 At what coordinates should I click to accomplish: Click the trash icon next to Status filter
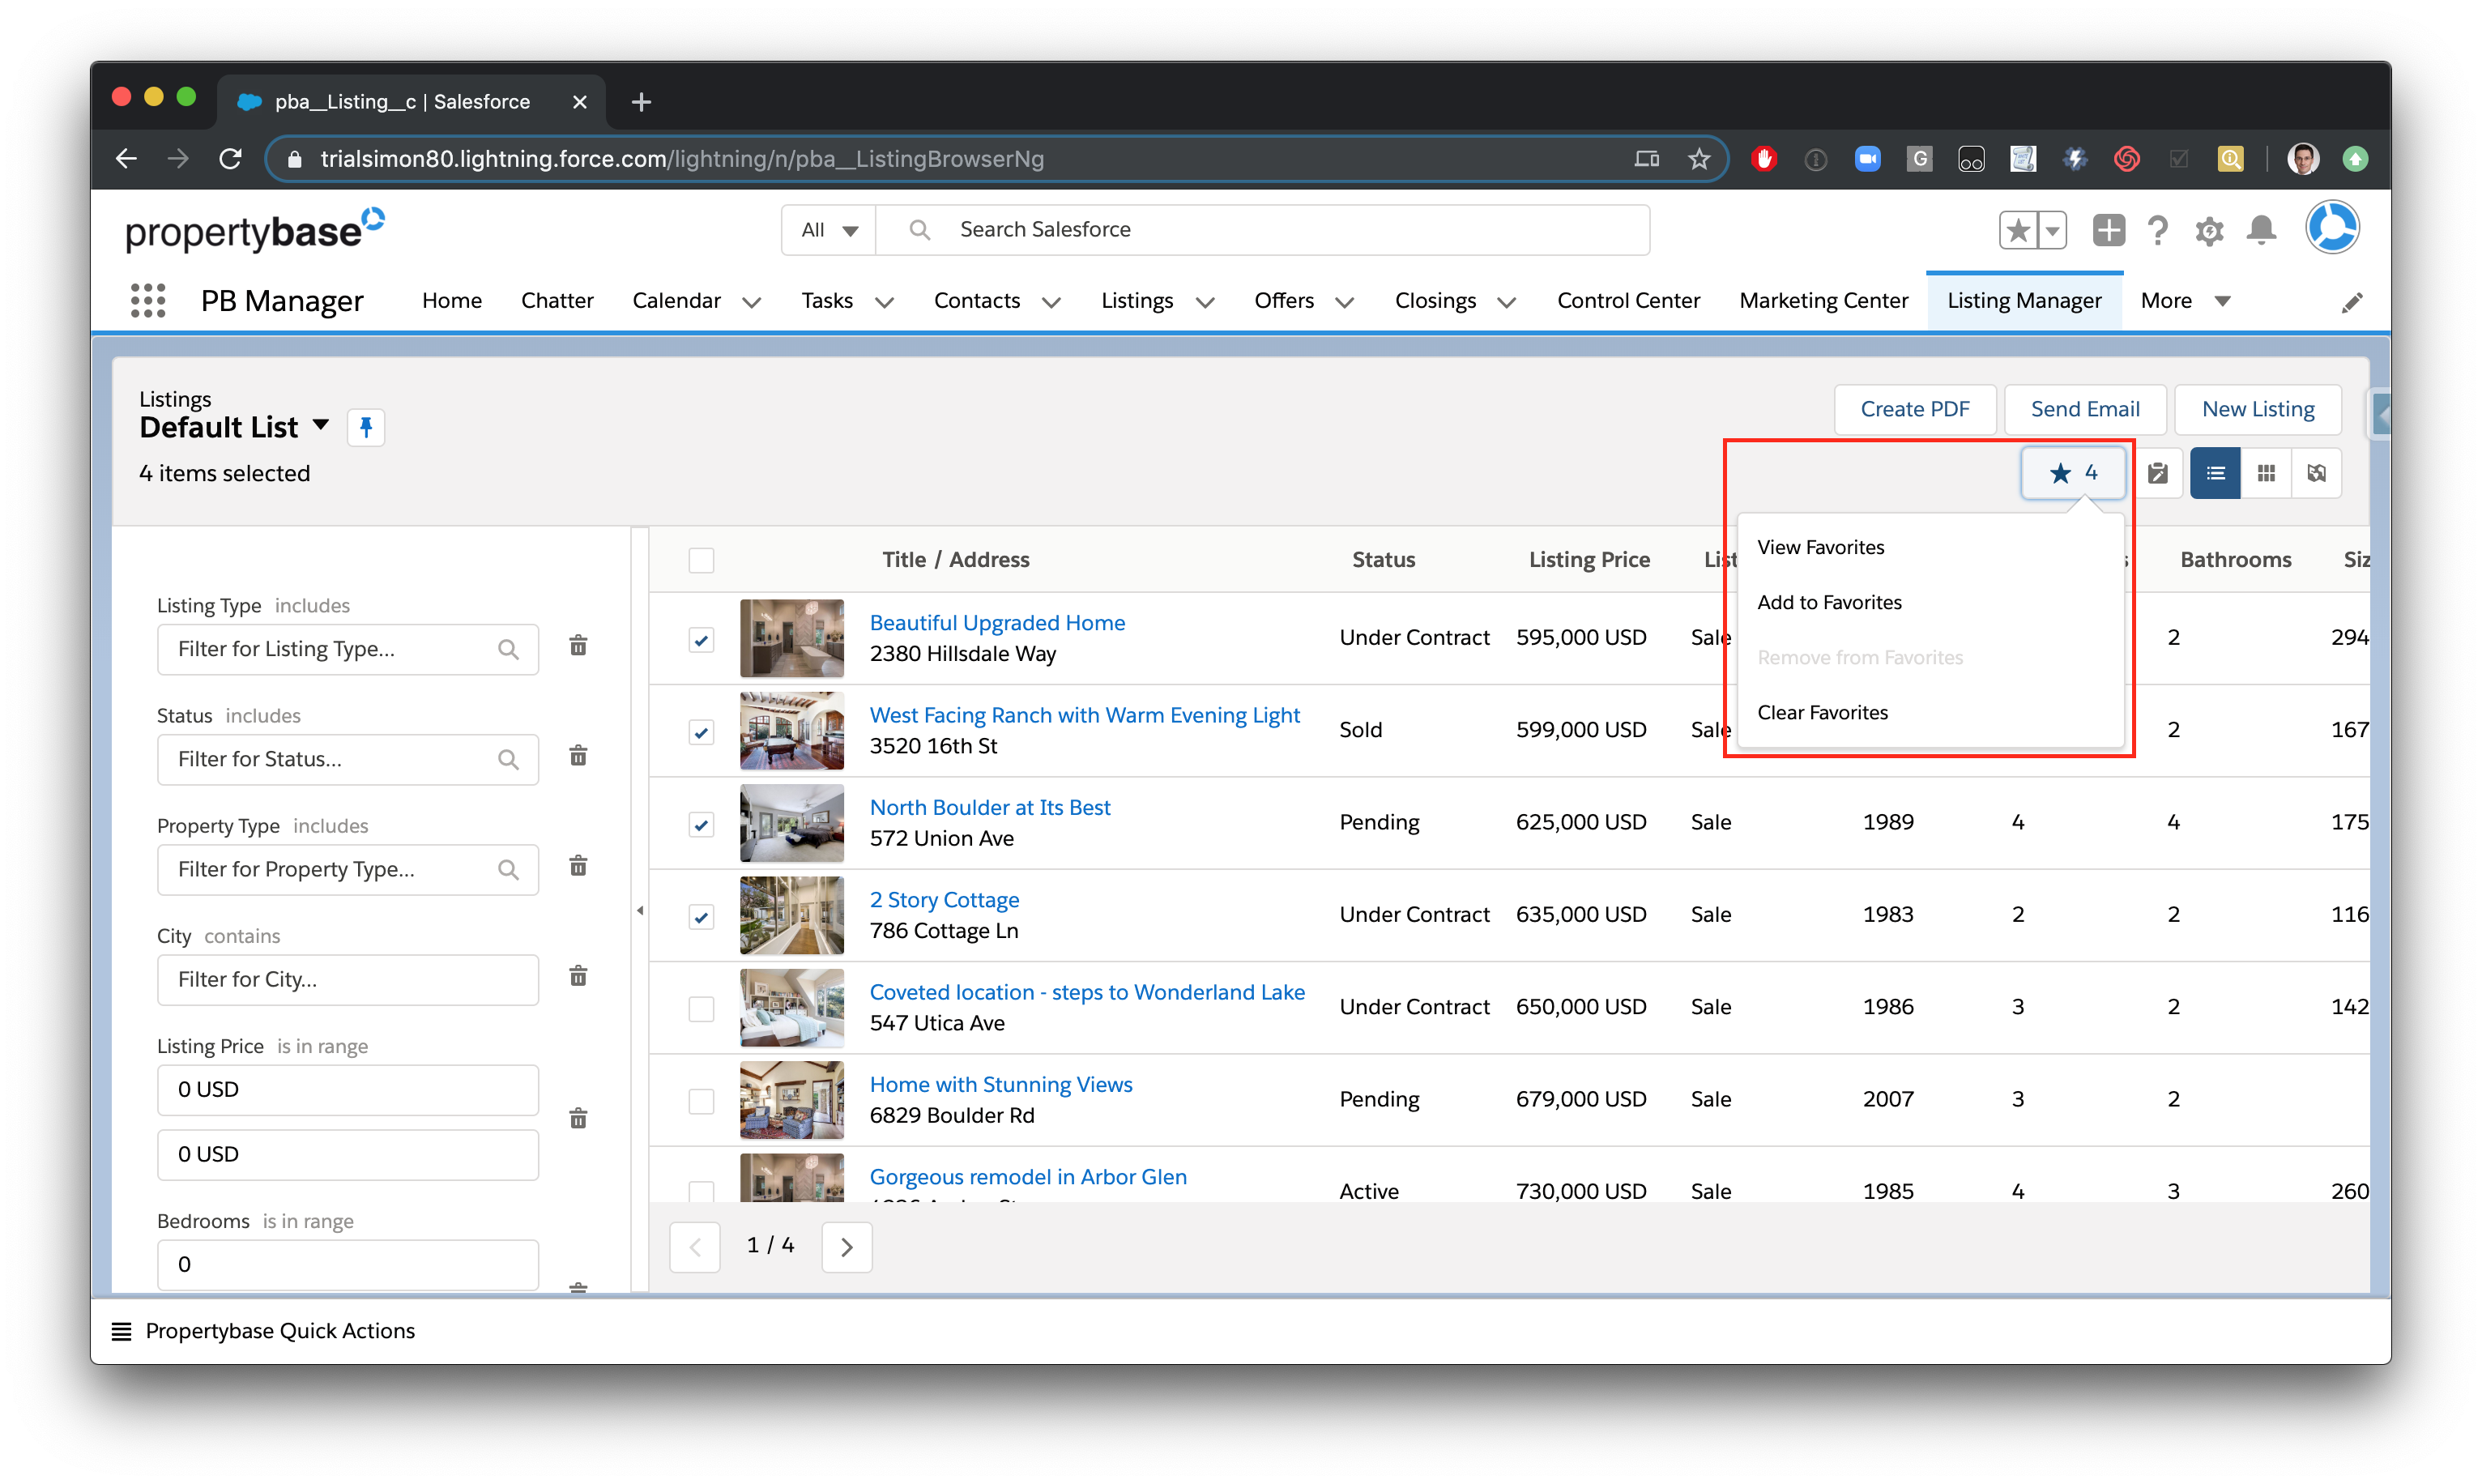[x=578, y=757]
